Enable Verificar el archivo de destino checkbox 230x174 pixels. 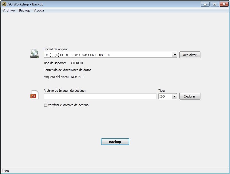click(x=45, y=105)
